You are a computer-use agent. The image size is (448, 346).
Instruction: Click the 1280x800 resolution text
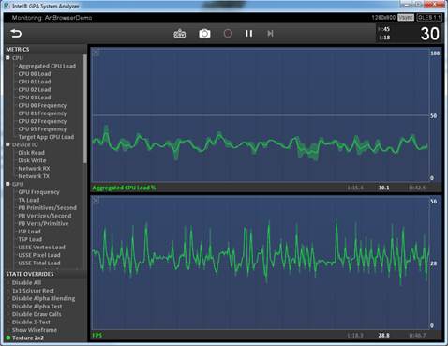[x=383, y=18]
